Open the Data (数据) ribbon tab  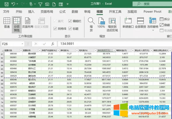[x=75, y=12]
